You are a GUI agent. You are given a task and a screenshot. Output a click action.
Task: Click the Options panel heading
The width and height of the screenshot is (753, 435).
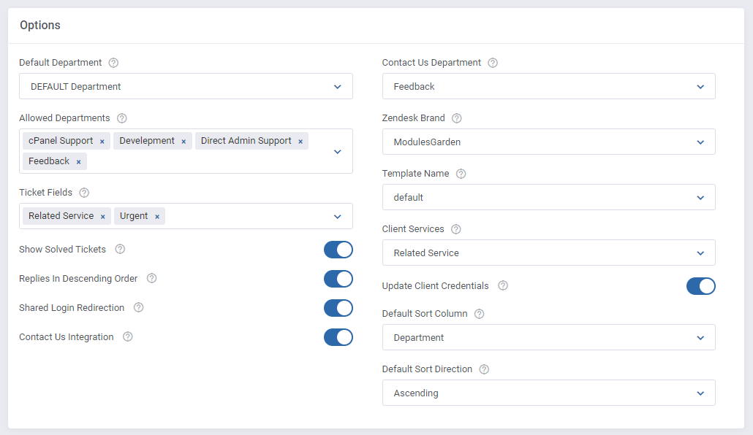[40, 26]
